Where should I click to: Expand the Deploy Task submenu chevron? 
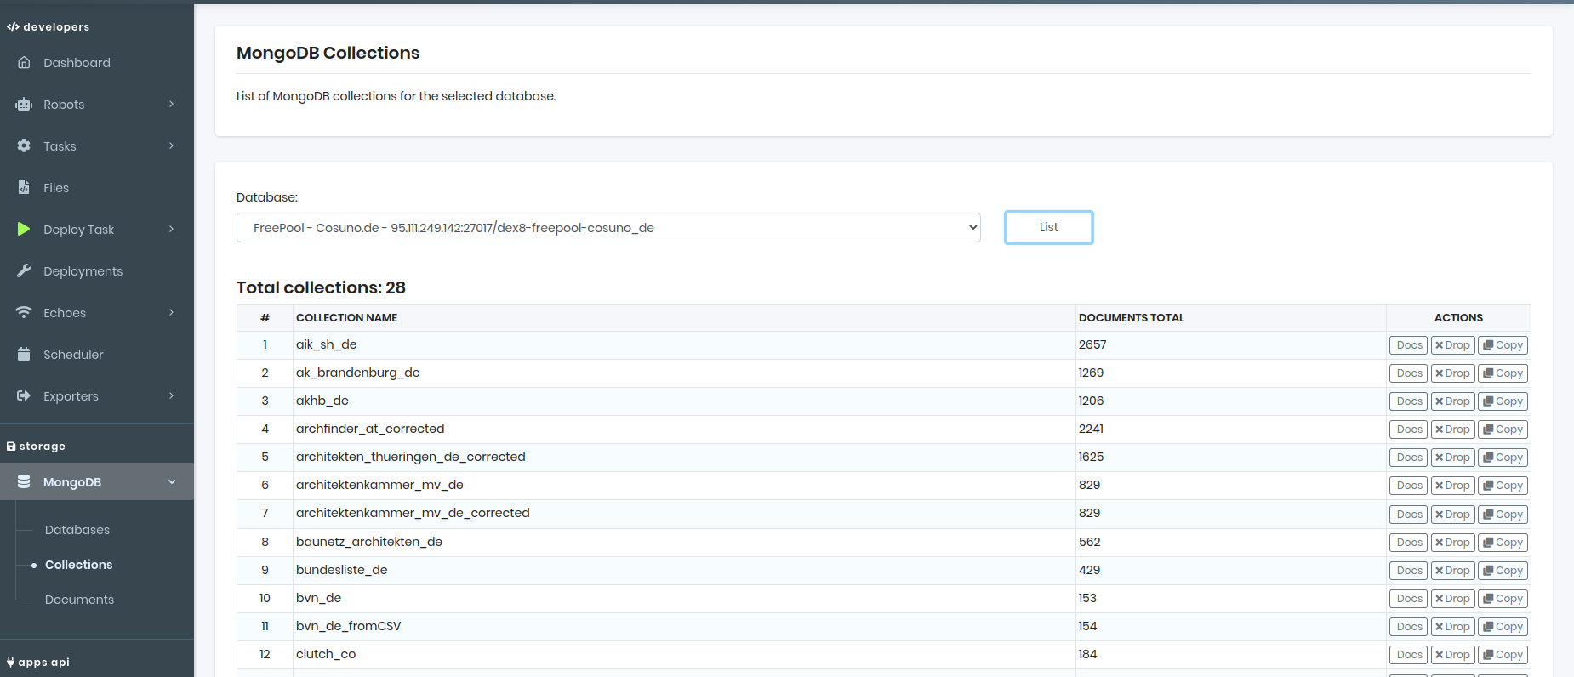[x=172, y=230]
